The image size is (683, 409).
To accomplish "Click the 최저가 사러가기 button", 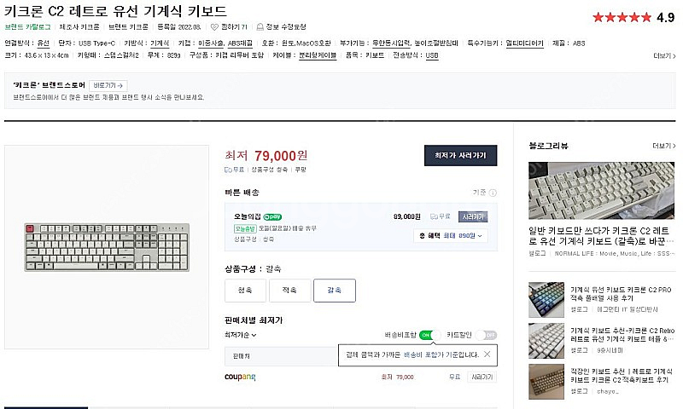I will pyautogui.click(x=460, y=155).
